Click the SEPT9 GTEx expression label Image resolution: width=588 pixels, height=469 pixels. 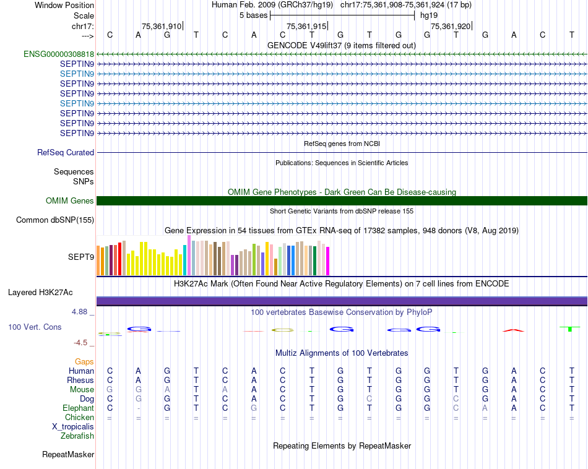coord(81,257)
